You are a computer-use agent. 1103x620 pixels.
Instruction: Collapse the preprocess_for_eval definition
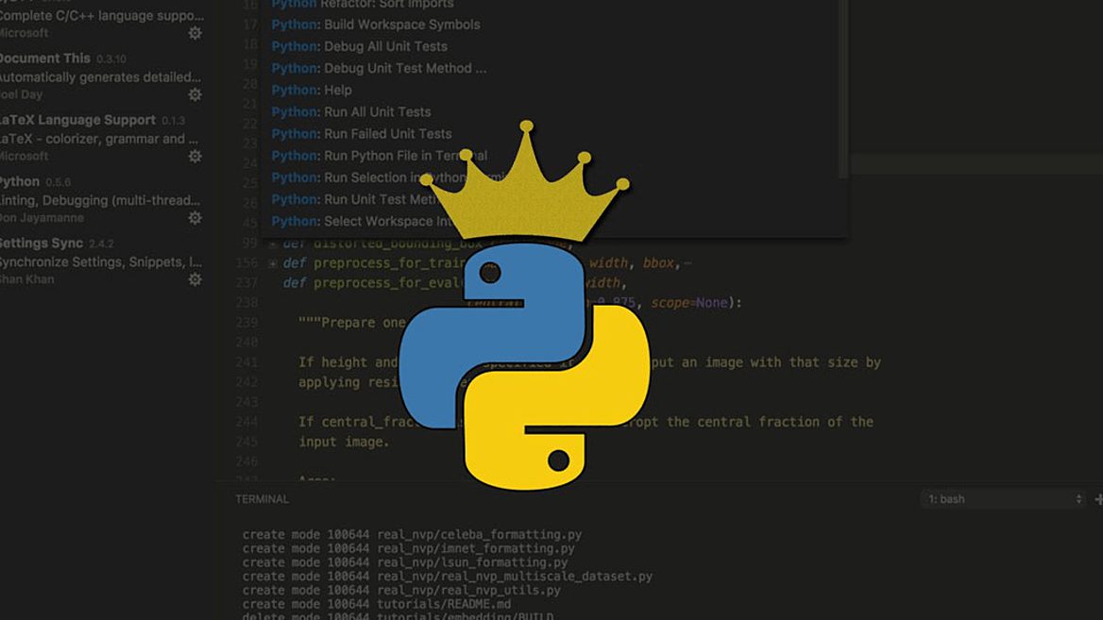point(272,281)
